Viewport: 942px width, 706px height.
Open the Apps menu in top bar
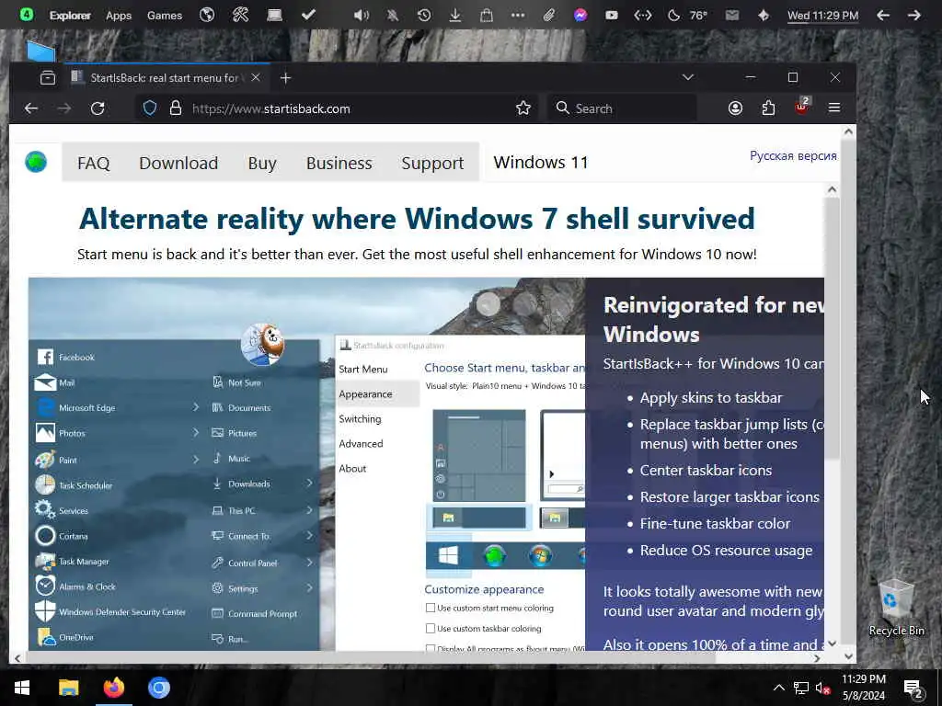point(119,15)
